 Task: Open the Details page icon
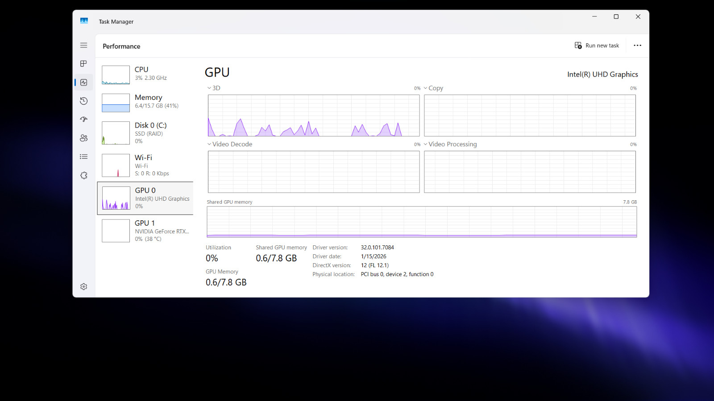tap(83, 157)
